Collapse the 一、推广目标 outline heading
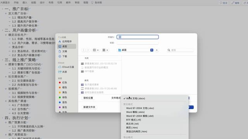Image resolution: width=248 pixels, height=139 pixels. pos(2,9)
